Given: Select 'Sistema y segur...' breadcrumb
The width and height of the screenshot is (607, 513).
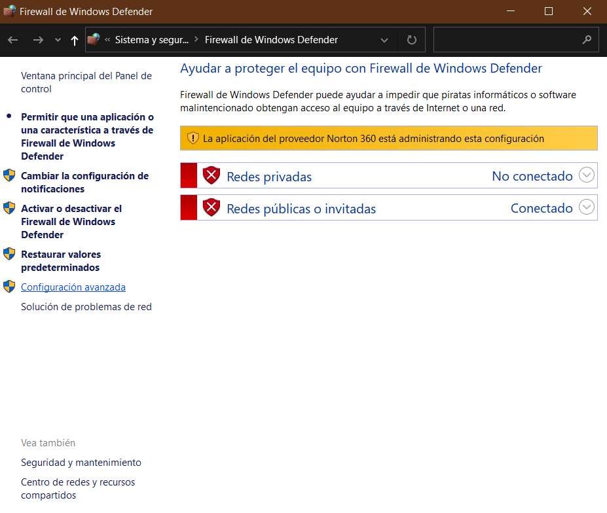Looking at the screenshot, I should tap(152, 40).
